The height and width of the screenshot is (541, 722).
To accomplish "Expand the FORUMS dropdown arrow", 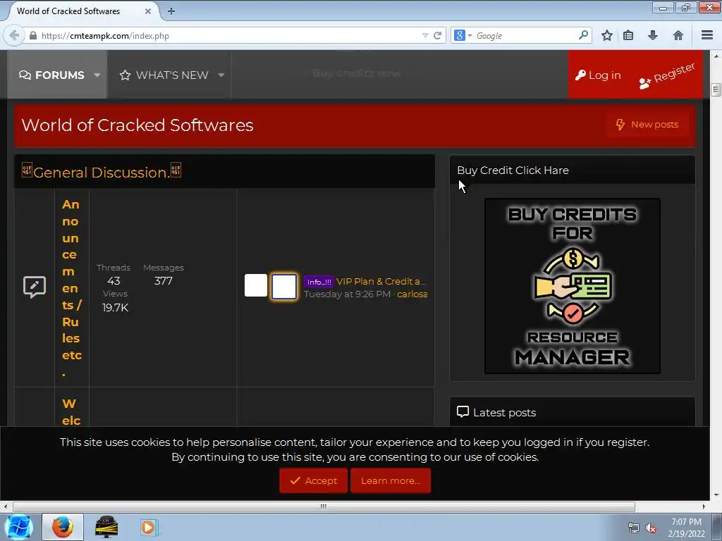I will 97,75.
